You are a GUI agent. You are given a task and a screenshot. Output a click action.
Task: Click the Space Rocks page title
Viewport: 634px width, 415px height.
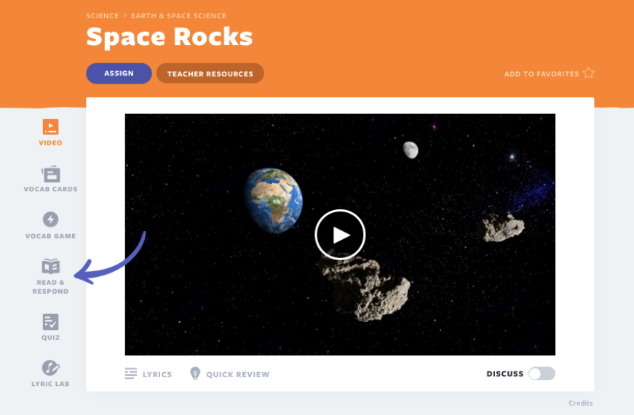click(x=169, y=37)
